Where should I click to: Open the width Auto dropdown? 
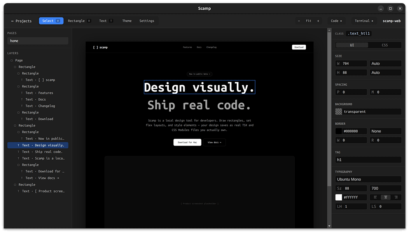(x=386, y=64)
